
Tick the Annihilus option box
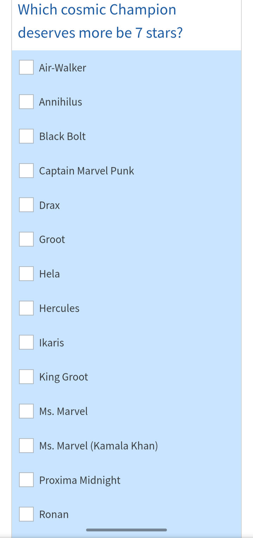[26, 102]
